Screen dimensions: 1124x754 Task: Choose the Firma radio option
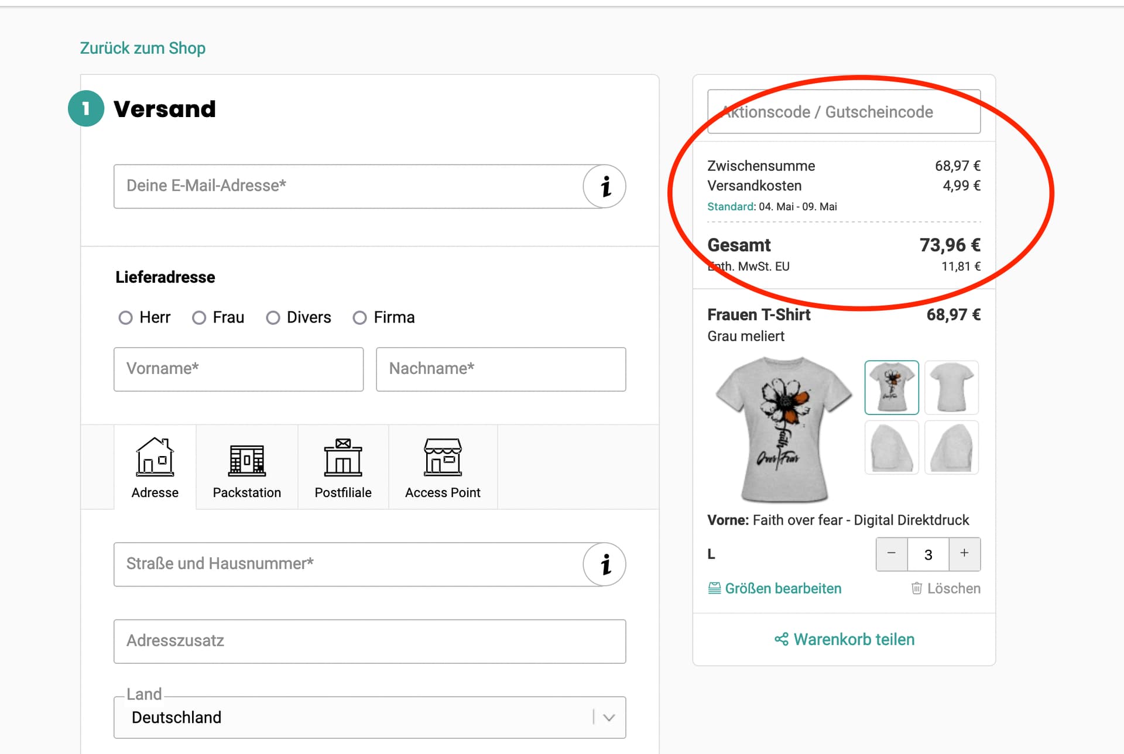(359, 317)
